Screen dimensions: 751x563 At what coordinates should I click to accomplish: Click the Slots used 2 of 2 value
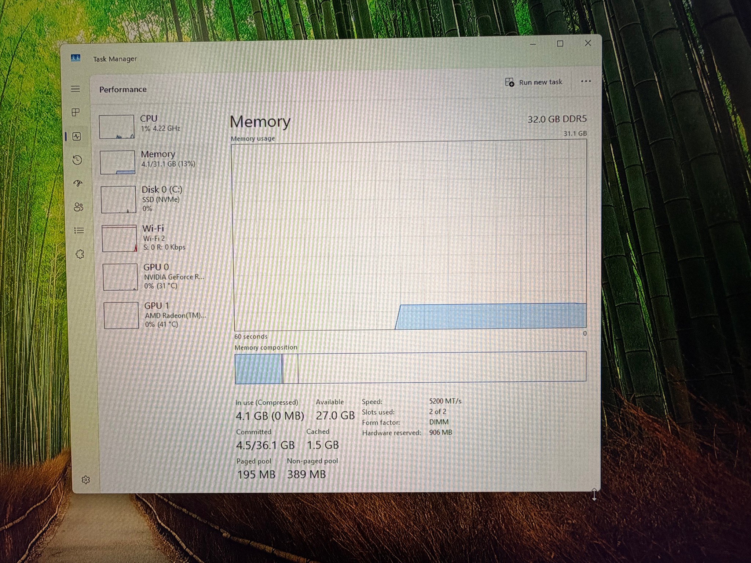(437, 412)
